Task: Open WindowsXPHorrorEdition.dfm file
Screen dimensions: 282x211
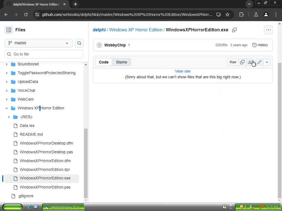Action: click(x=45, y=161)
